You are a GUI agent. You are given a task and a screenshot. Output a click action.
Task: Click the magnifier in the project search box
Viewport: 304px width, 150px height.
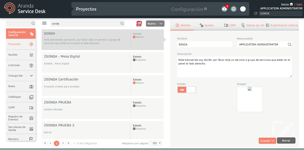(x=122, y=23)
